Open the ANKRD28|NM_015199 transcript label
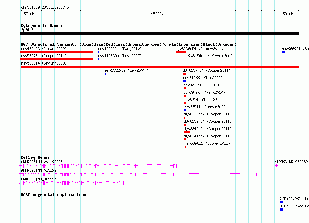Viewport: 309px width, 223px height. 39,170
